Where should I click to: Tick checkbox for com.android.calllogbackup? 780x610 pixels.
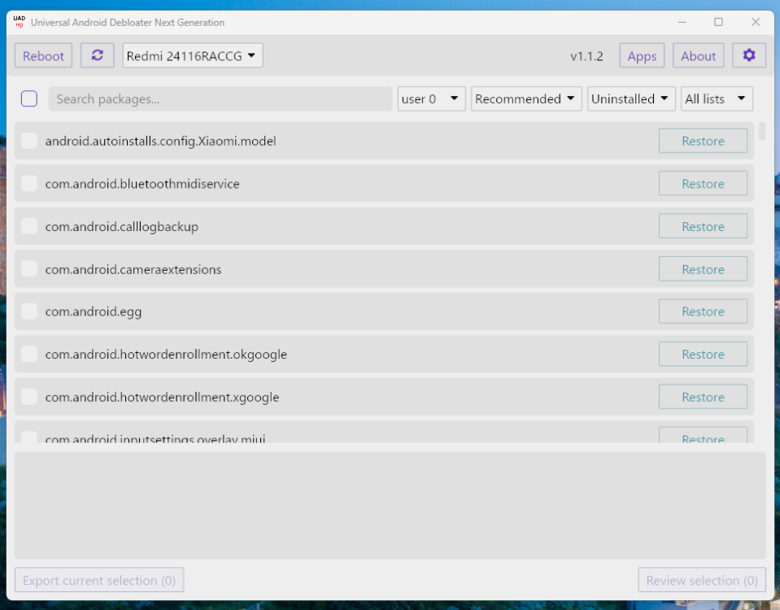point(29,227)
